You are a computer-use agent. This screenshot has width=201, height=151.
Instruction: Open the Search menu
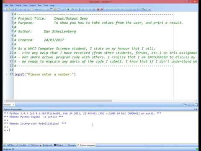18,5
